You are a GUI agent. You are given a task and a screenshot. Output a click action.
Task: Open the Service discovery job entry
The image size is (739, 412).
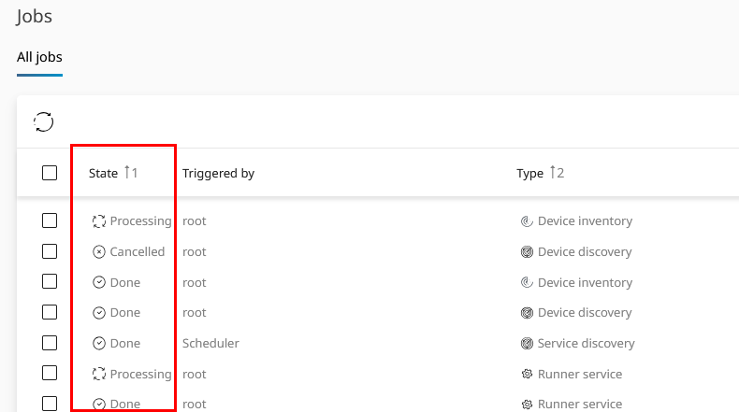click(586, 344)
